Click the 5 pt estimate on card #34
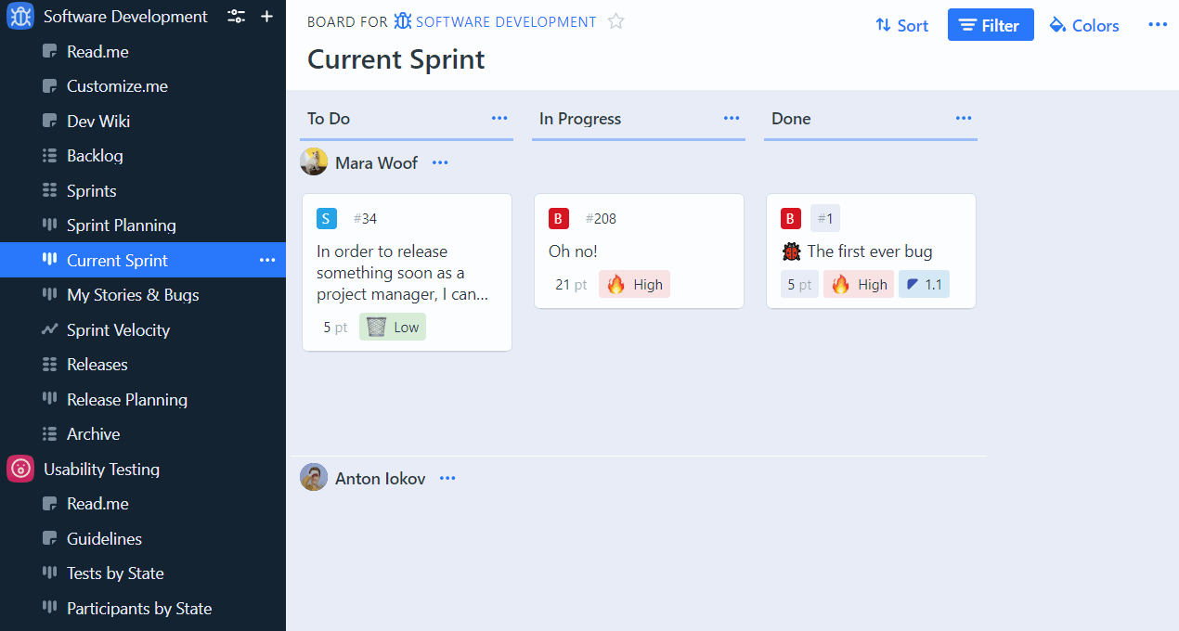The width and height of the screenshot is (1179, 631). pyautogui.click(x=335, y=327)
